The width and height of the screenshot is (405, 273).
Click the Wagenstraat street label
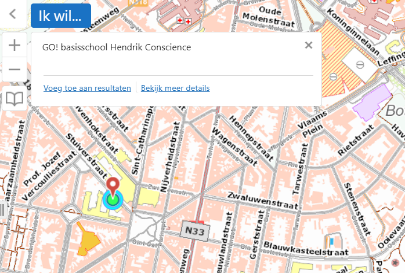[234, 146]
